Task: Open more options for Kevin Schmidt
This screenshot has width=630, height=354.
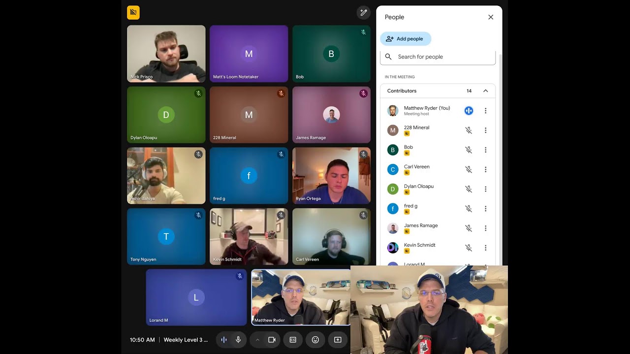Action: tap(485, 248)
